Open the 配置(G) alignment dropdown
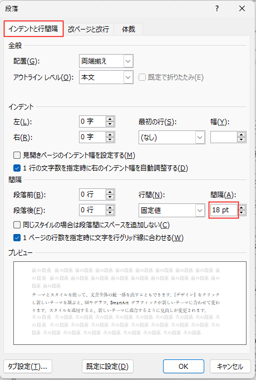 tap(128, 61)
